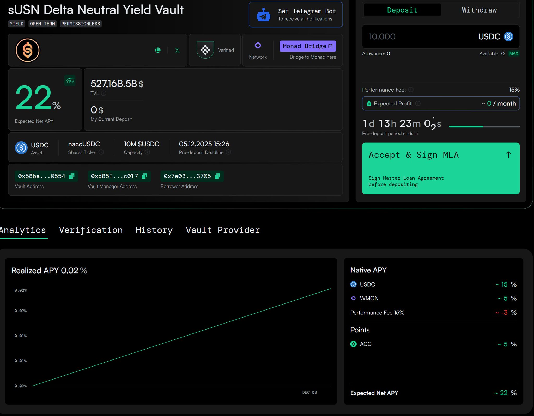
Task: Copy the Vault Address 0x58ba...0554
Action: [72, 176]
